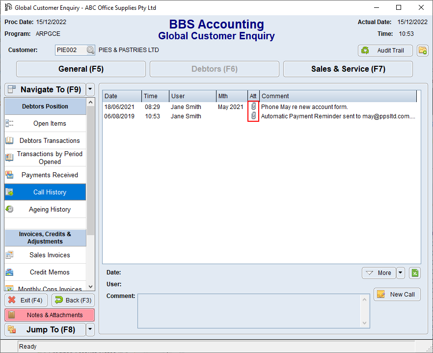Click the Audit Trail button

[385, 50]
